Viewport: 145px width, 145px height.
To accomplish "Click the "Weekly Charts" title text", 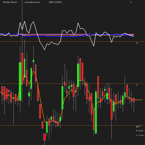I will [10, 2].
